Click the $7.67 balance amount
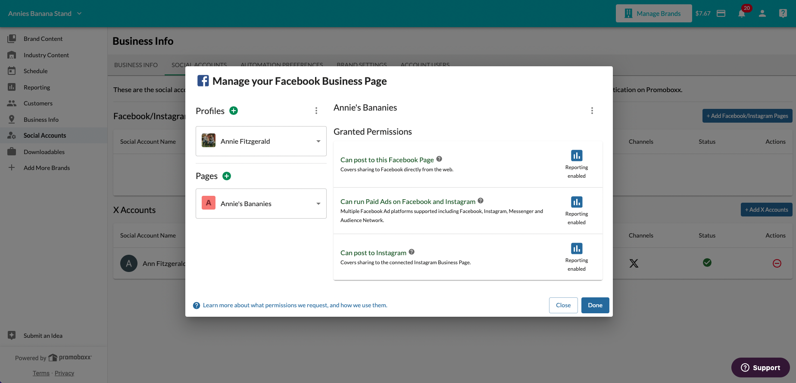 (703, 13)
